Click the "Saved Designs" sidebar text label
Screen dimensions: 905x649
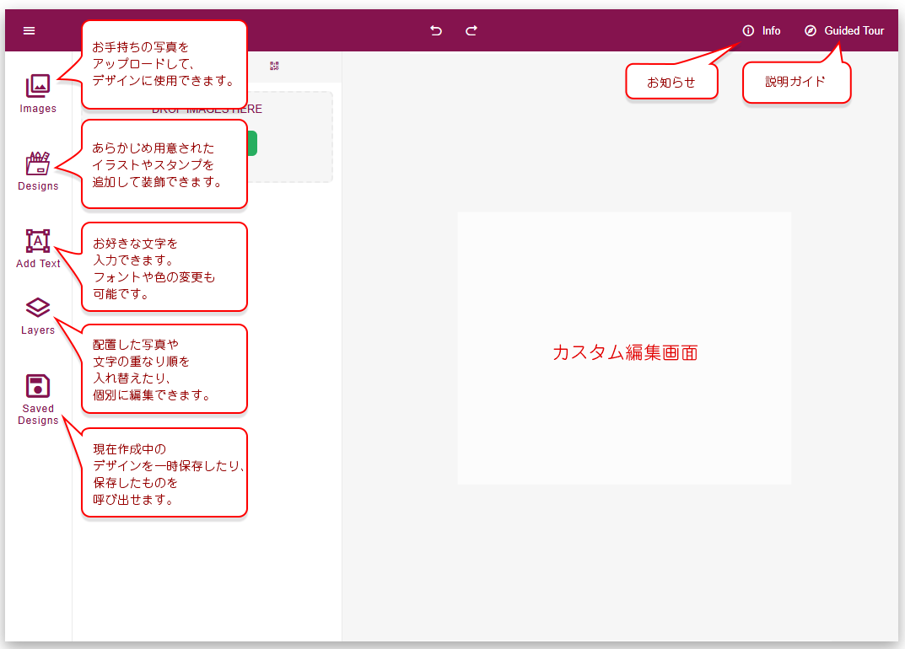[38, 415]
